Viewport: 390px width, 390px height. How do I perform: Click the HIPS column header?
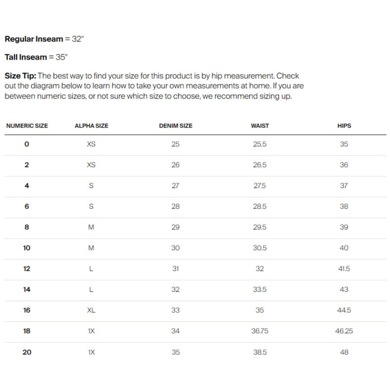click(344, 126)
